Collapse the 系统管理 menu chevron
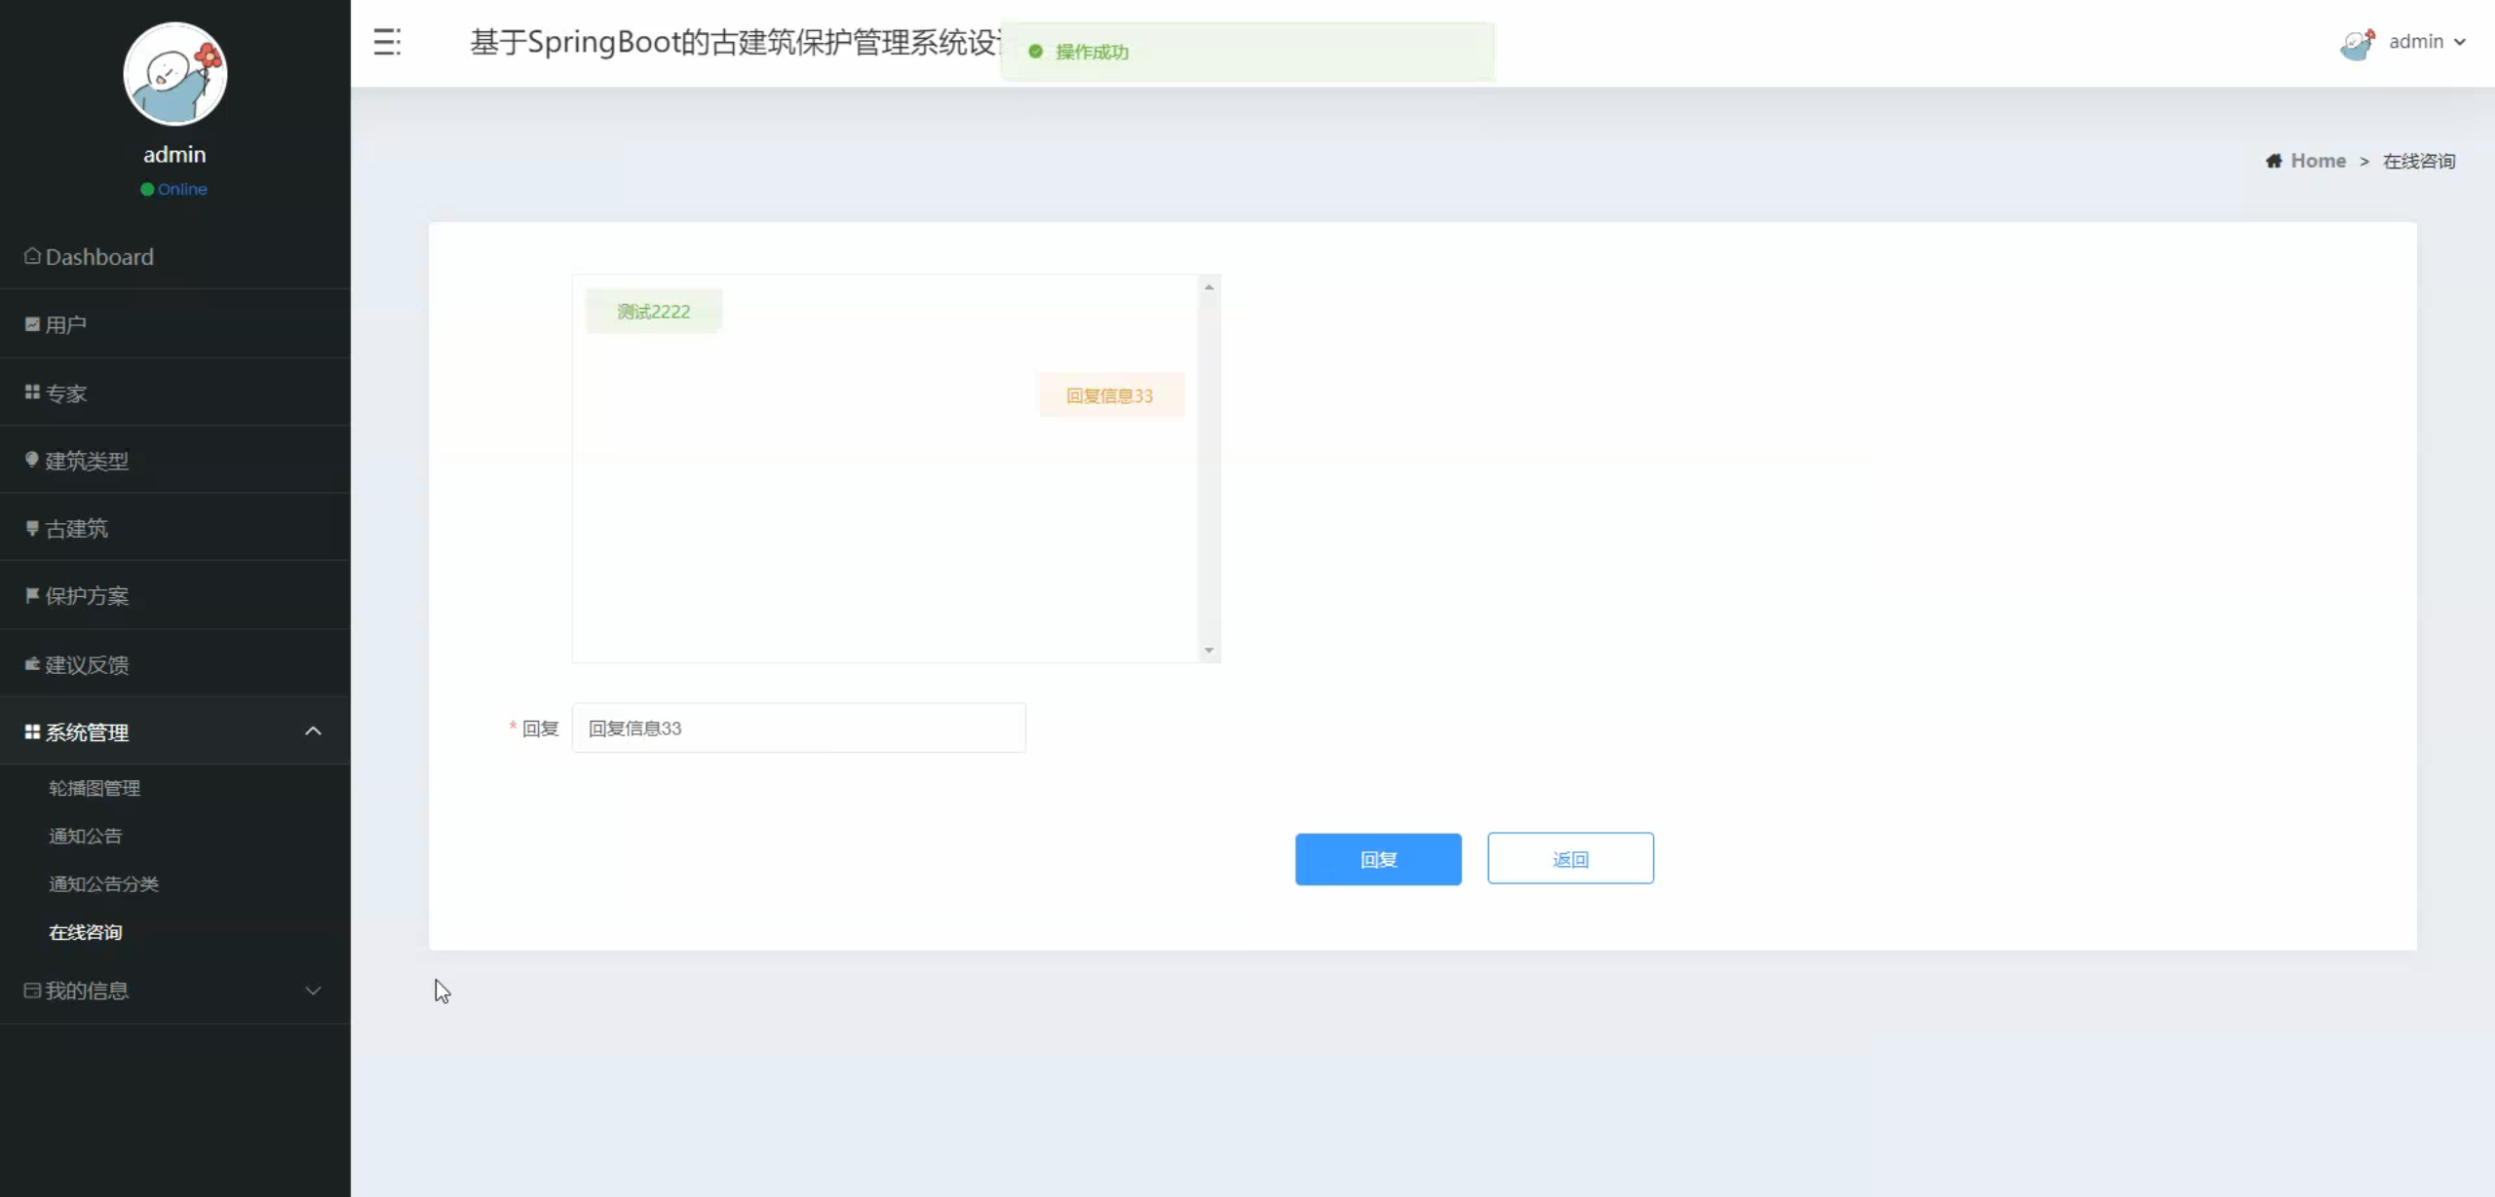The image size is (2495, 1197). coord(313,731)
